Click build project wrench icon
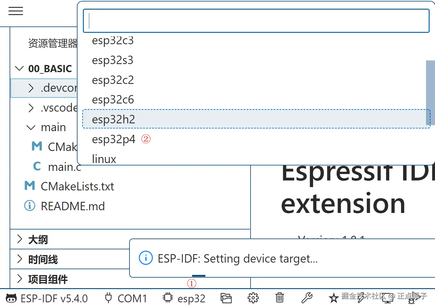This screenshot has width=435, height=308. point(307,298)
